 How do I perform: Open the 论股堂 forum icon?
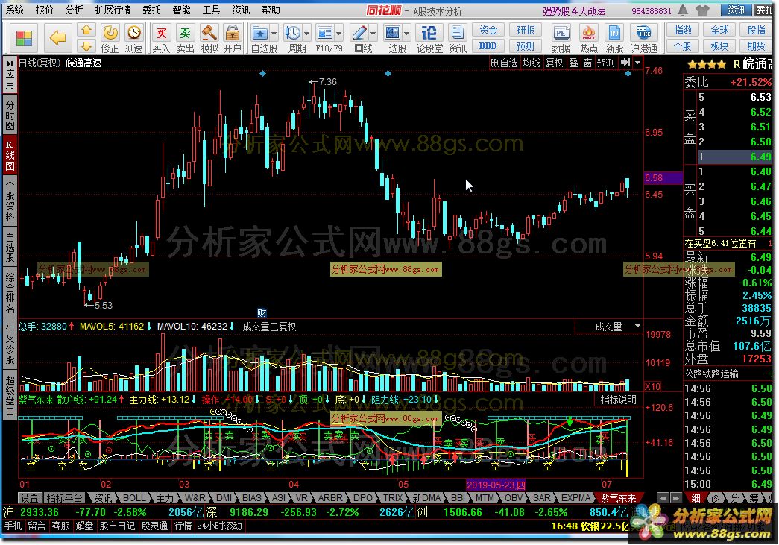tap(429, 34)
